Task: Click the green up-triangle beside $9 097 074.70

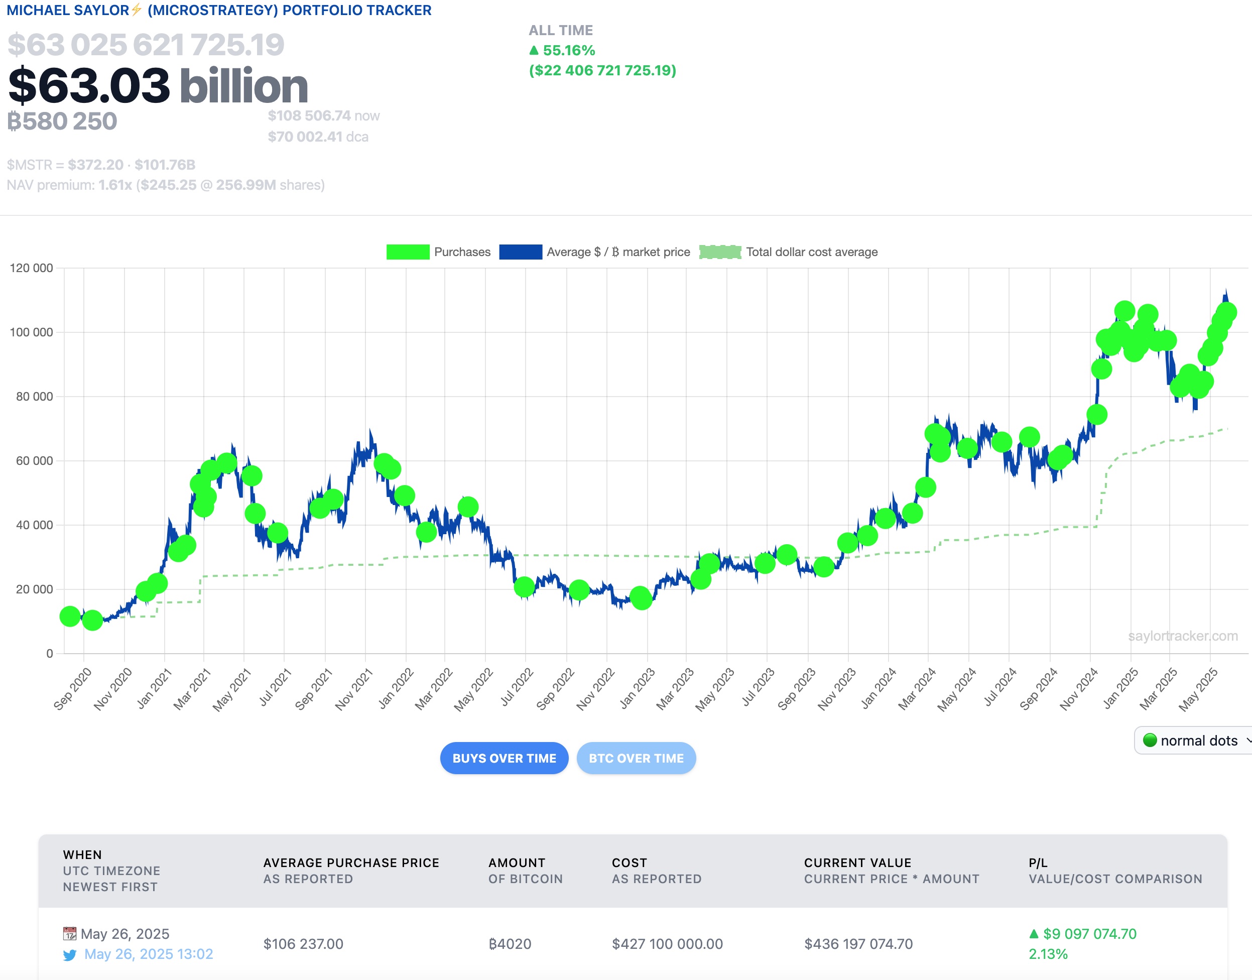Action: (x=1034, y=933)
